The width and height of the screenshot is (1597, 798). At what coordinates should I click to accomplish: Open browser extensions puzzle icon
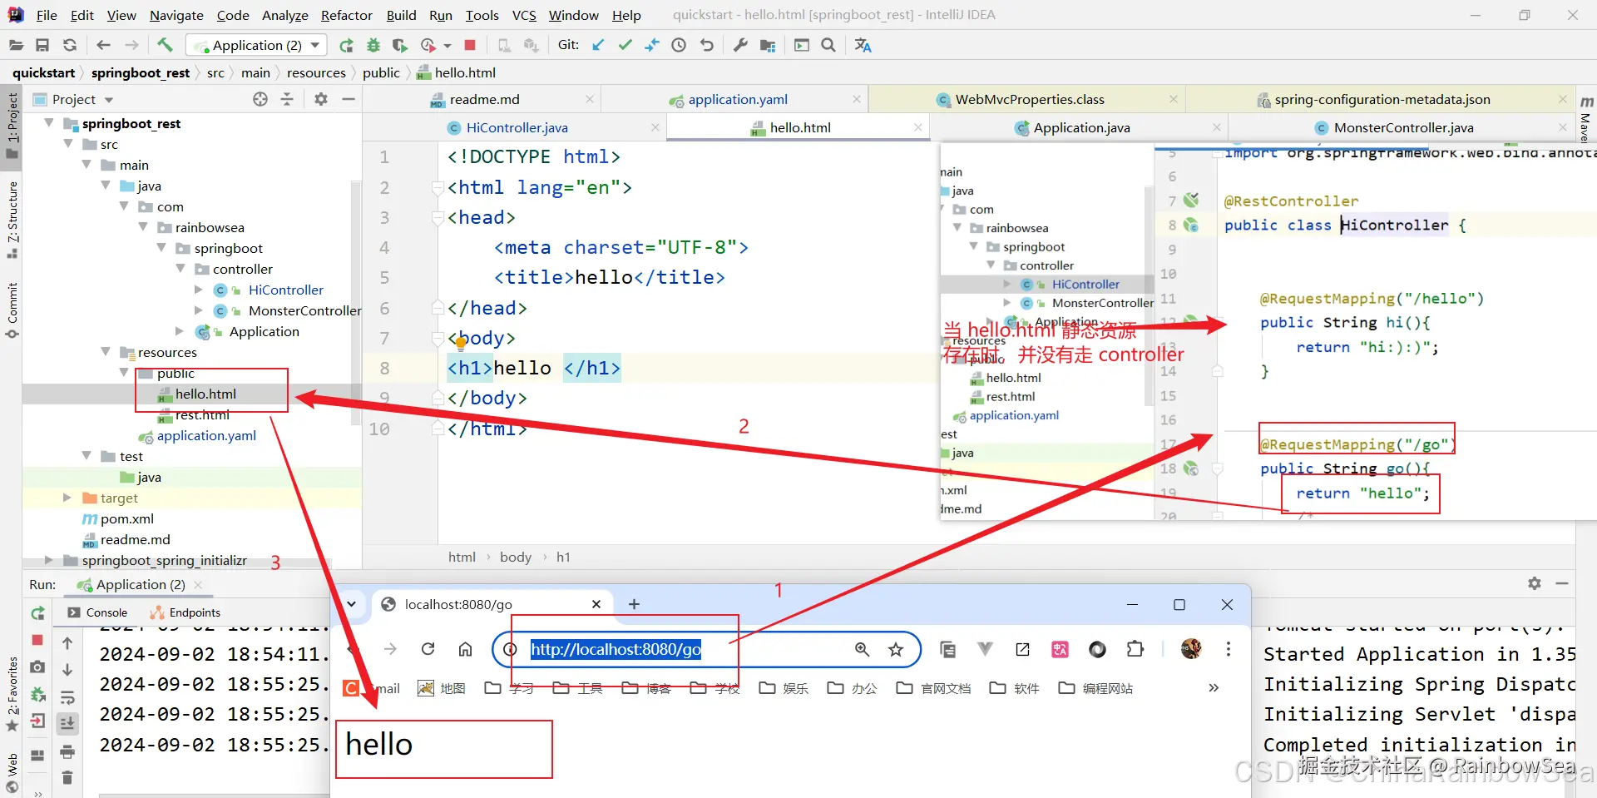(1135, 649)
